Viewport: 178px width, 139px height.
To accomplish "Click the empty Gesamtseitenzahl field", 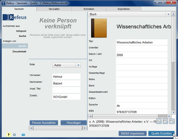I will pos(142,93).
